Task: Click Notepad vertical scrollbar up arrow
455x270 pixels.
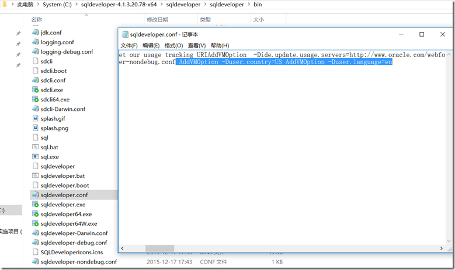Action: pyautogui.click(x=449, y=54)
